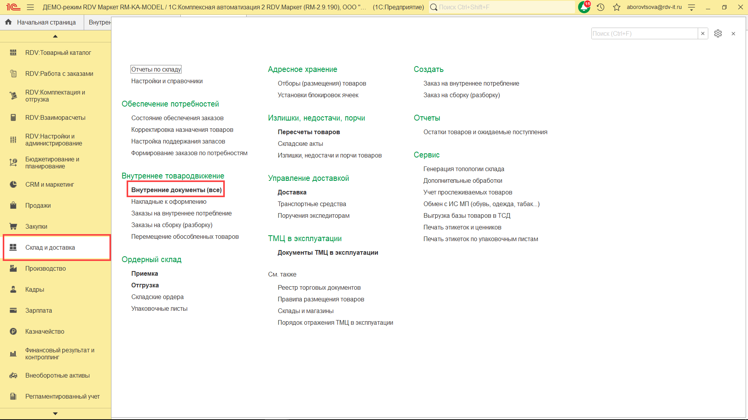748x420 pixels.
Task: Open the Производство section
Action: click(45, 268)
